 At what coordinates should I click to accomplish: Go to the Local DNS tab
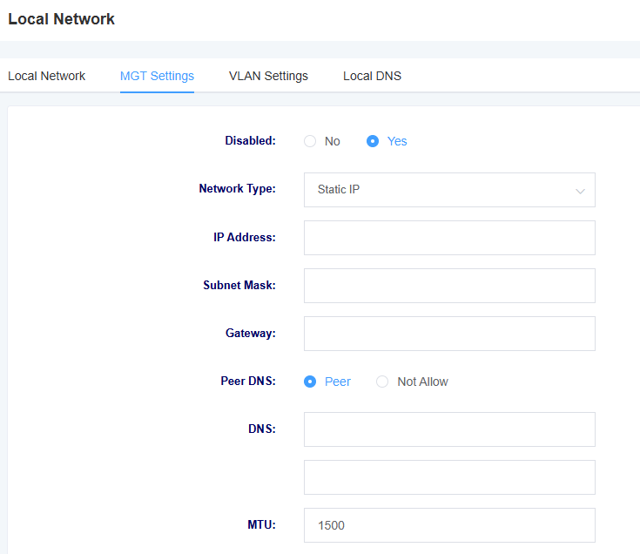[x=372, y=76]
